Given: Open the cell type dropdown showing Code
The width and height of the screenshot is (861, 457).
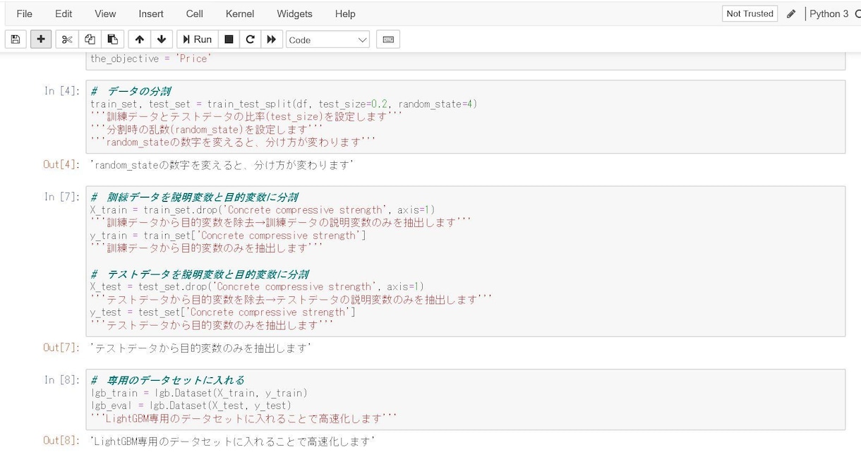Looking at the screenshot, I should (328, 39).
